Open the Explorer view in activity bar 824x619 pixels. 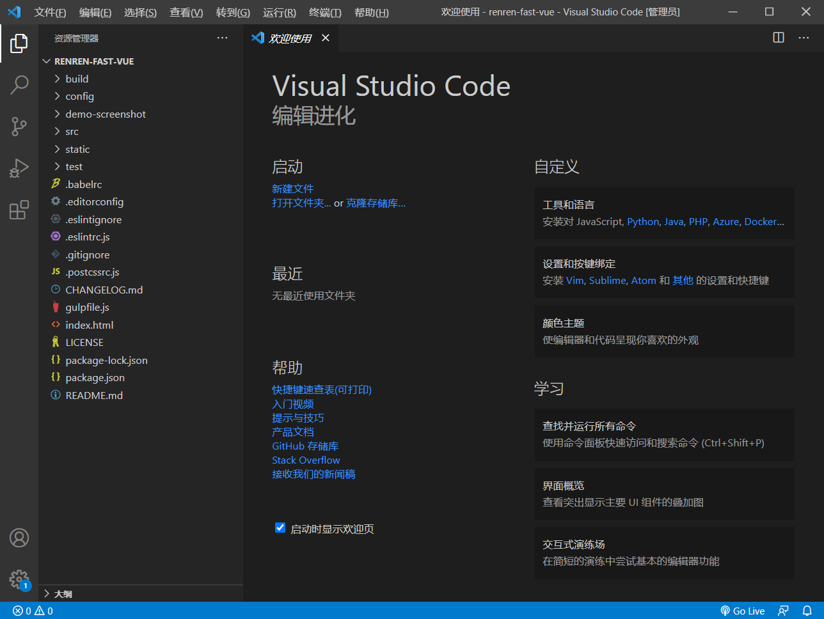[x=19, y=43]
